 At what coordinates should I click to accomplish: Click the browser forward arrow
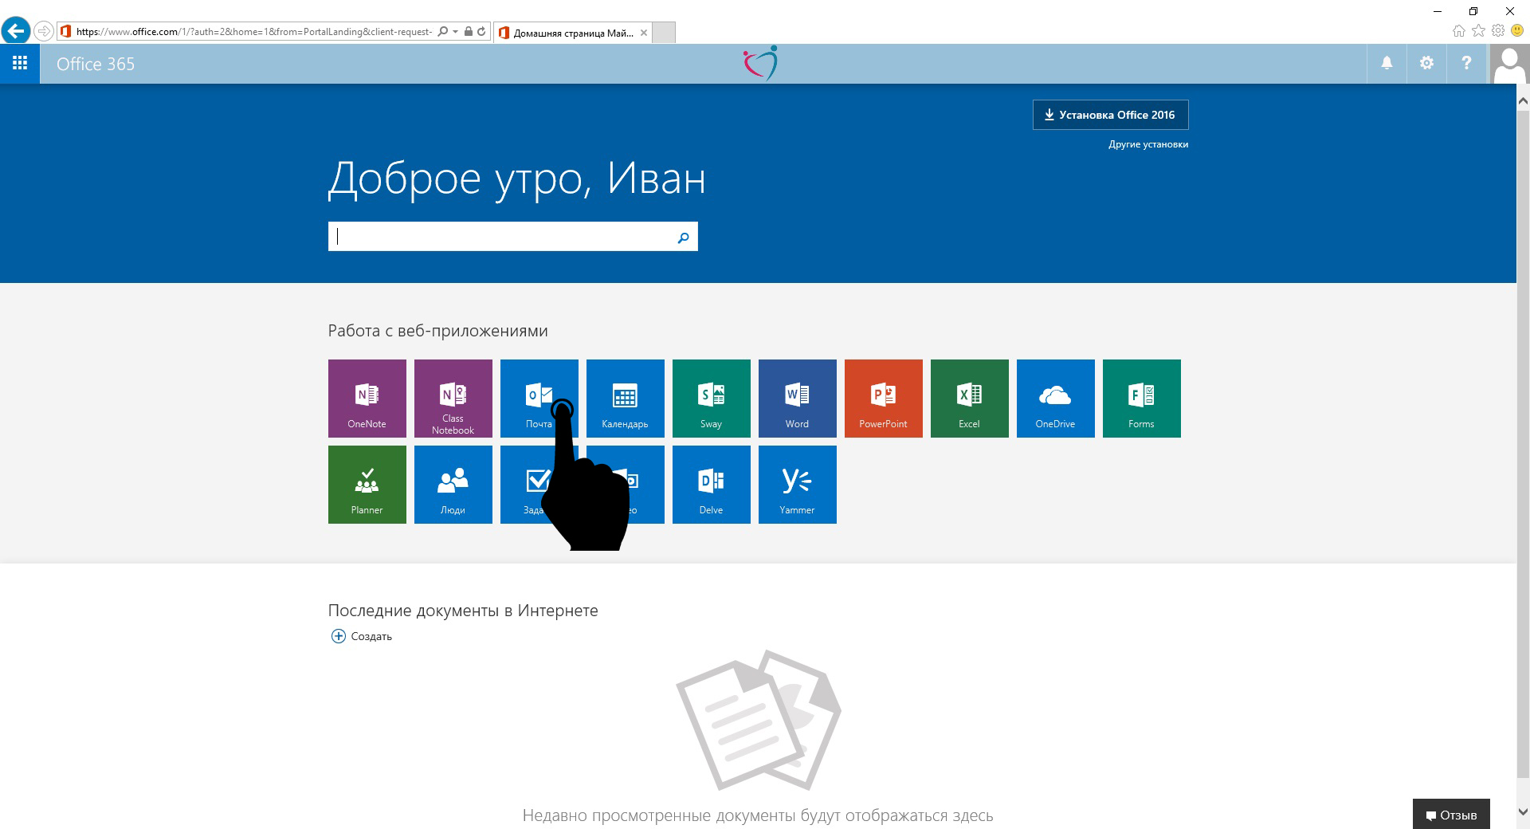(44, 31)
